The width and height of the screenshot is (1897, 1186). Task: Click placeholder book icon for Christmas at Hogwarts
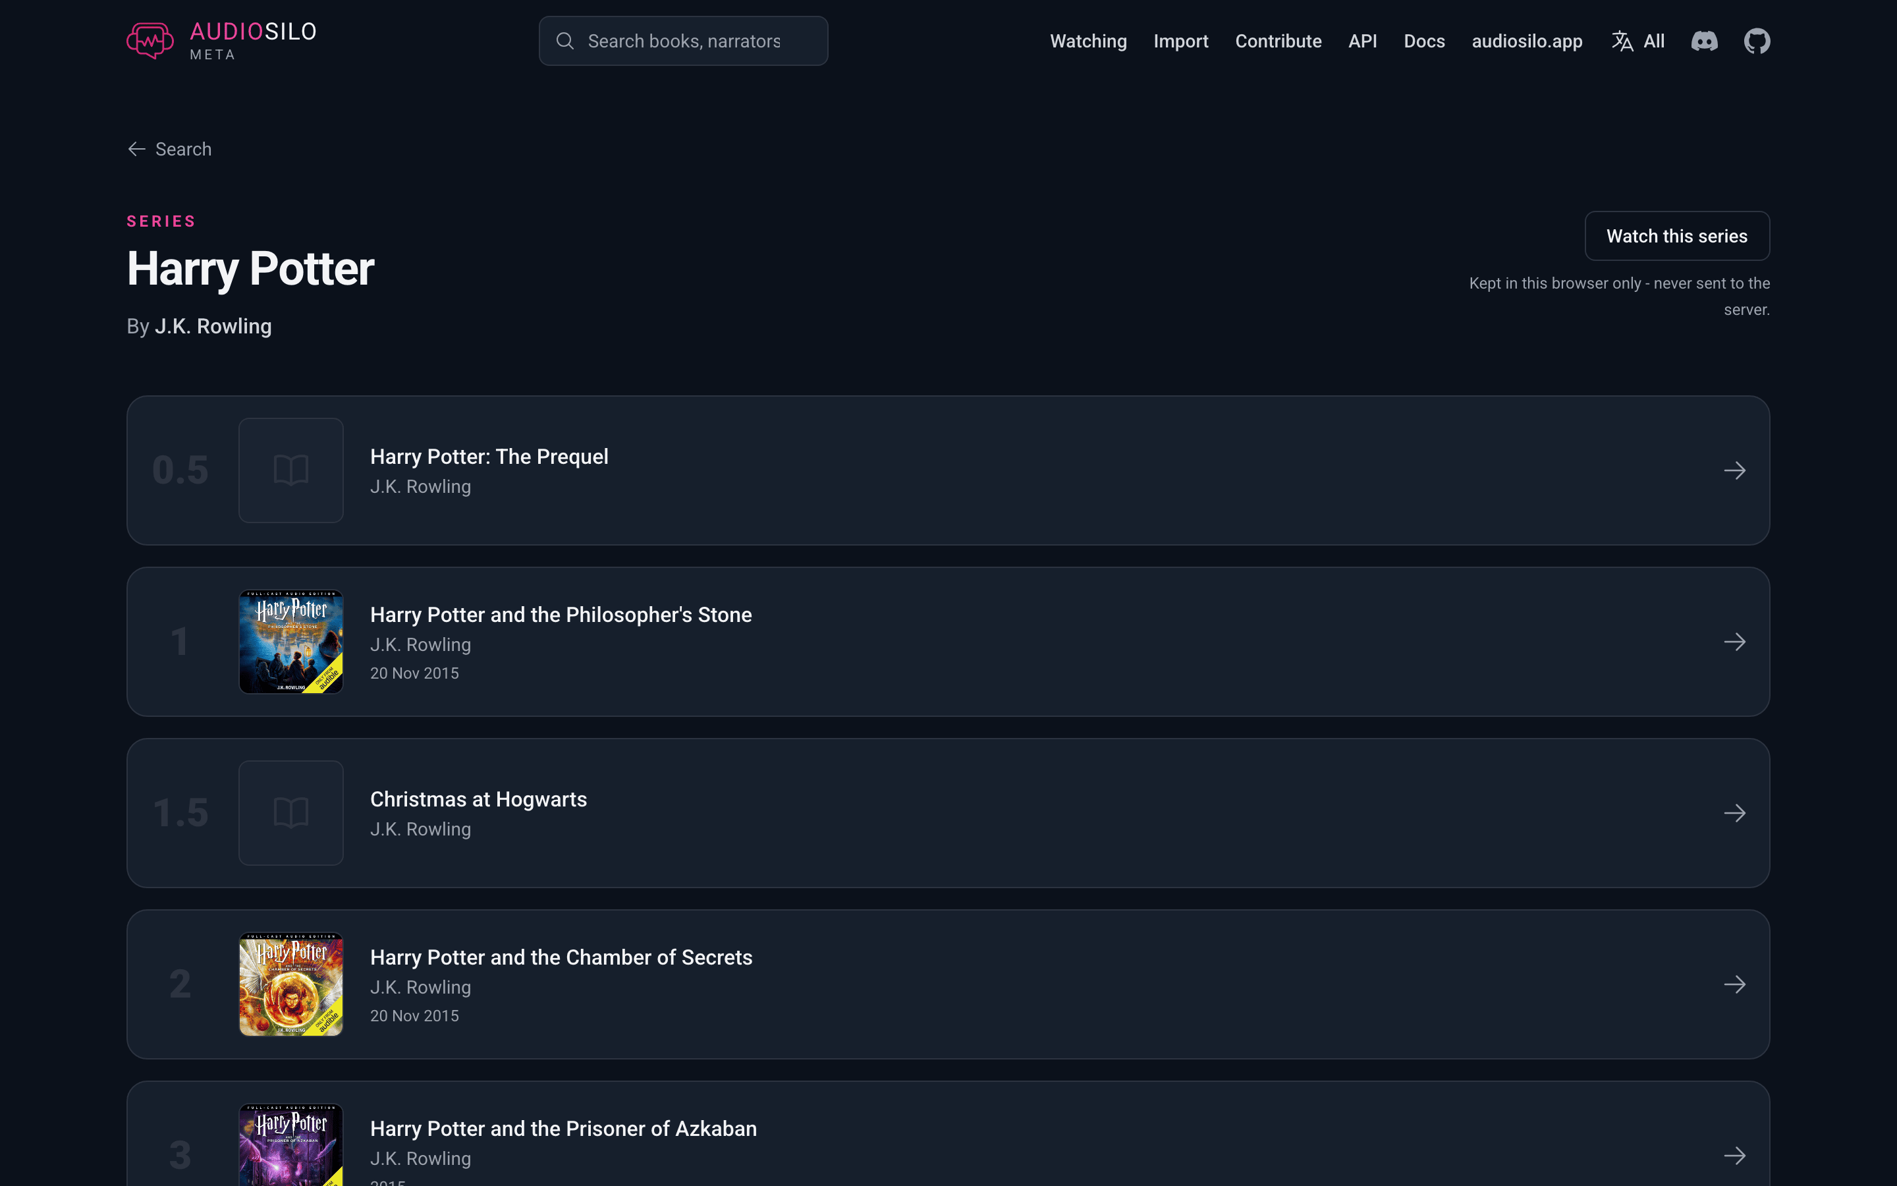click(x=291, y=814)
